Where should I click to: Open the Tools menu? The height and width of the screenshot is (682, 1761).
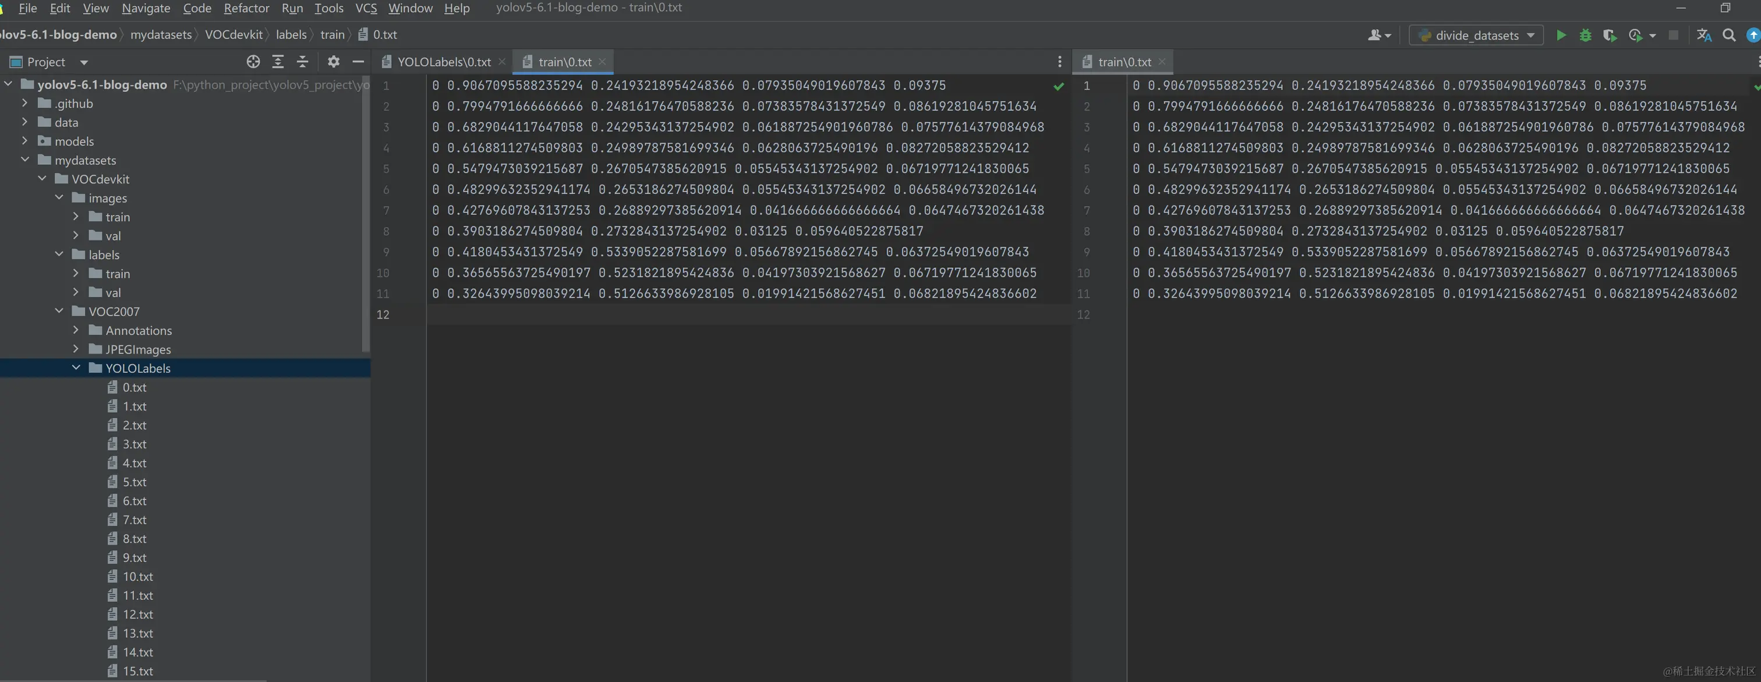(329, 8)
